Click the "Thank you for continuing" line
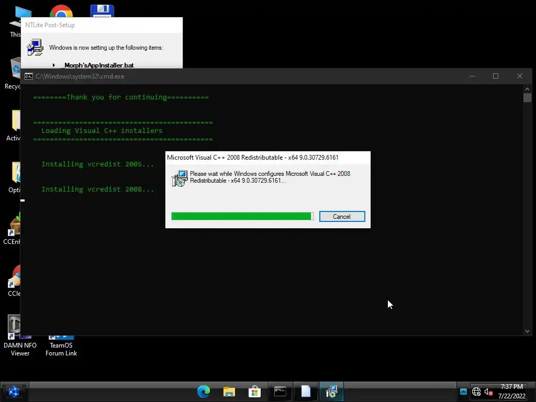This screenshot has width=536, height=402. point(121,97)
